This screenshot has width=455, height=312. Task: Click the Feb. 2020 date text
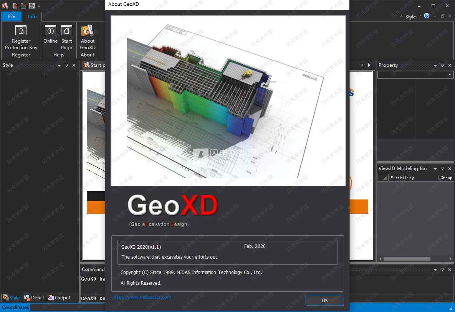point(255,246)
